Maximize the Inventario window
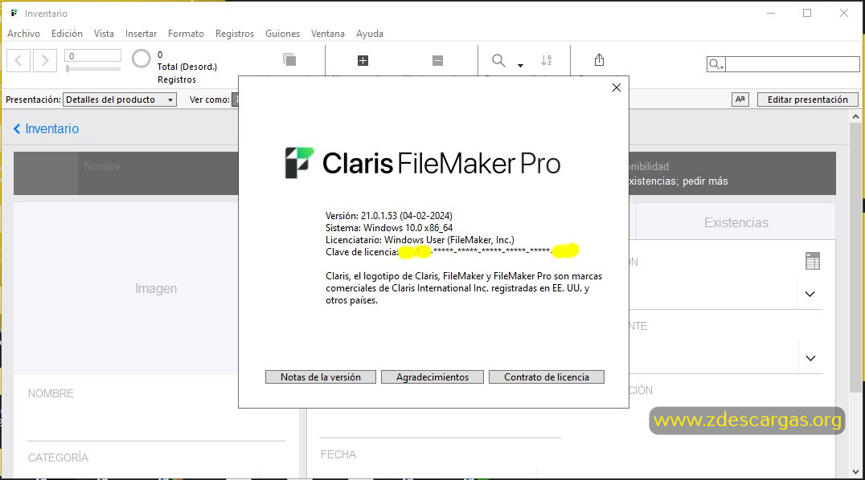The height and width of the screenshot is (480, 865). (x=807, y=13)
